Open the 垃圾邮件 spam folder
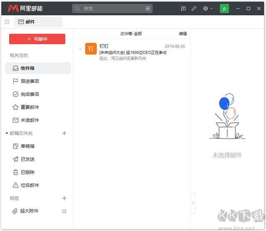 tap(38, 185)
